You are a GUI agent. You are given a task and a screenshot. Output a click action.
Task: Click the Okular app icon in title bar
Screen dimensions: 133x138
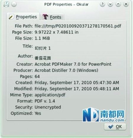tap(6, 4)
